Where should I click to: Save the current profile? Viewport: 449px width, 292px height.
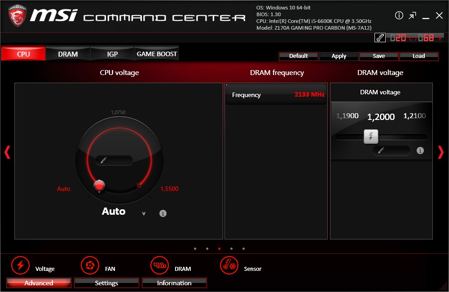click(x=379, y=56)
